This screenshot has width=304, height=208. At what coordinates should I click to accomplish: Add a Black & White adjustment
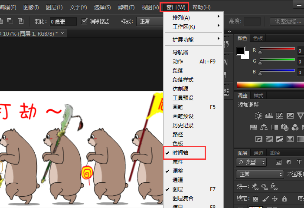[275, 127]
